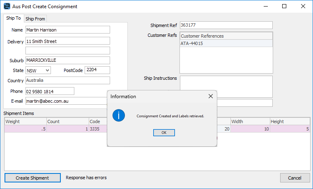The height and width of the screenshot is (189, 313).
Task: Click the Weight column header
Action: 25,122
